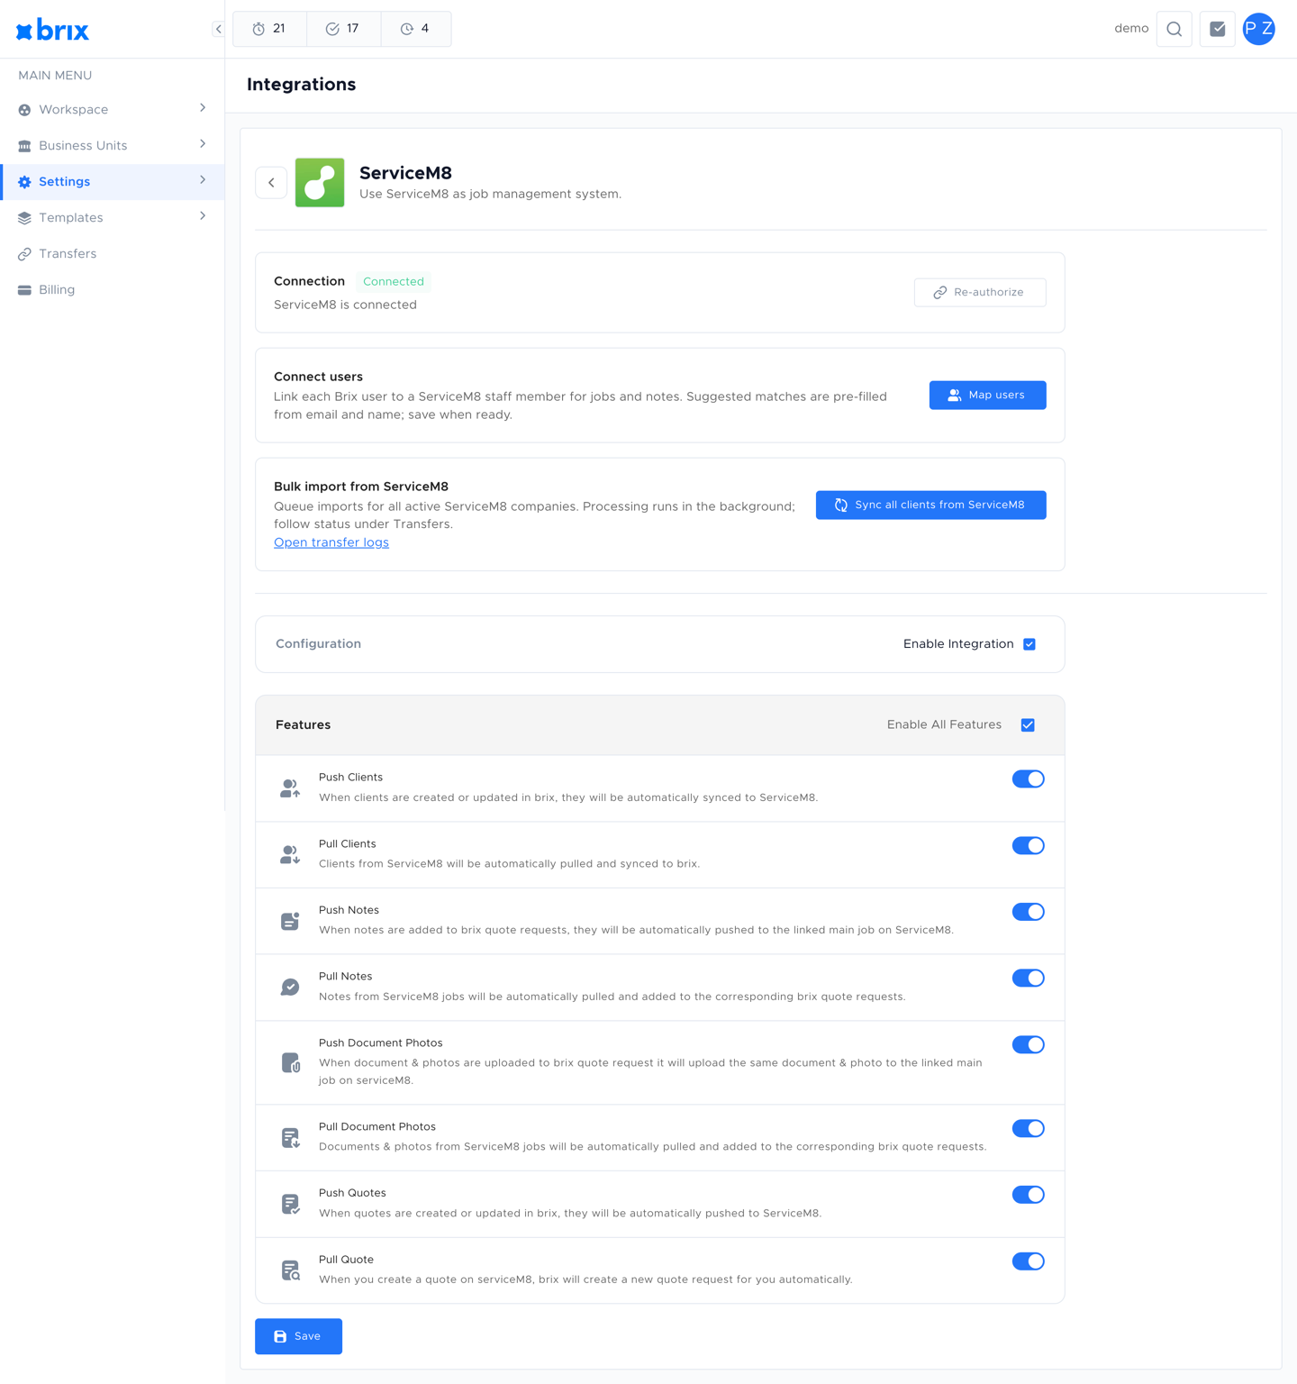Click the Connected status badge
Image resolution: width=1297 pixels, height=1384 pixels.
coord(394,282)
